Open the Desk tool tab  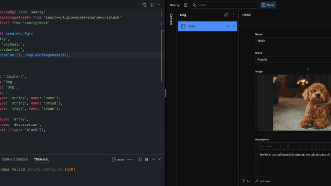coord(268,5)
